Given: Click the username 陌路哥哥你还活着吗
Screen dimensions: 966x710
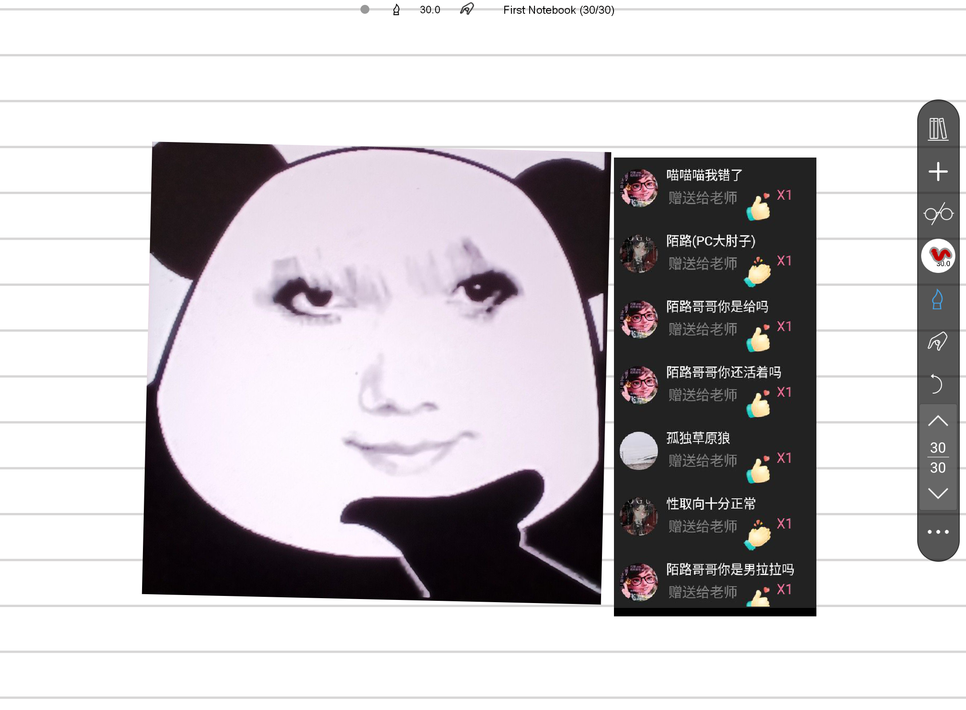Looking at the screenshot, I should (724, 372).
